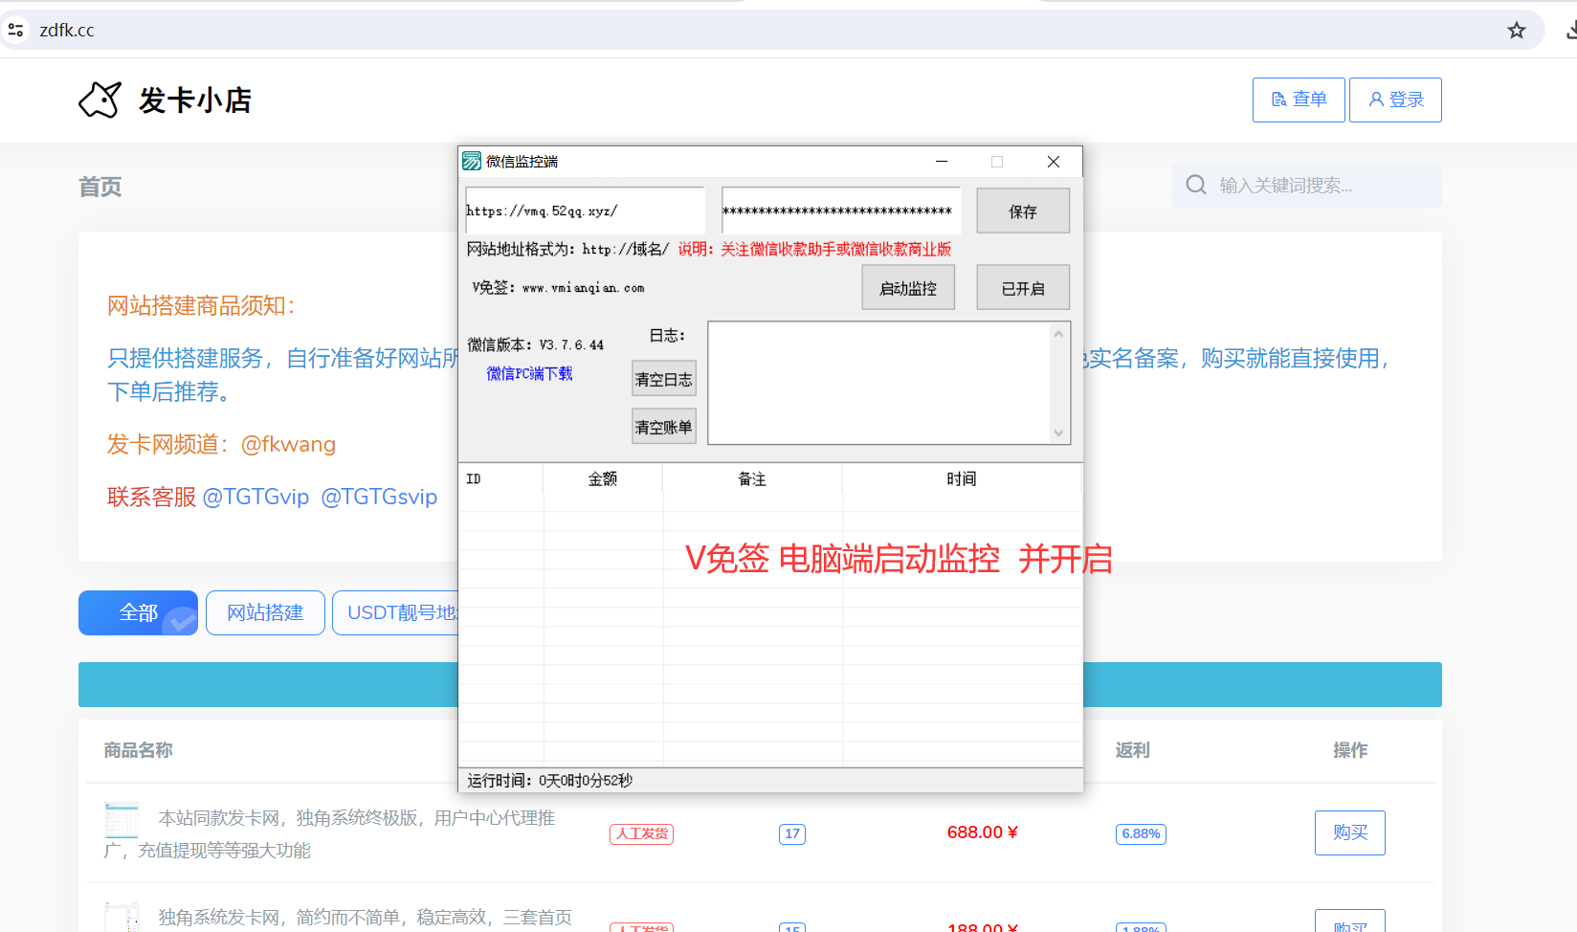Click the 返利 table header

[x=1132, y=750]
